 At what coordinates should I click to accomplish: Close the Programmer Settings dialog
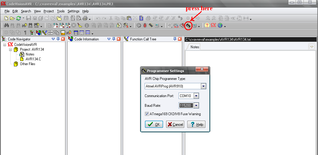[x=202, y=69]
